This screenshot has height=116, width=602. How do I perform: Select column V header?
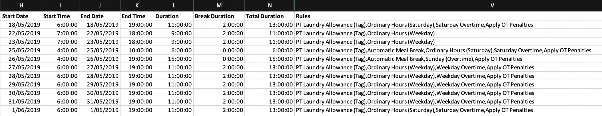click(448, 5)
